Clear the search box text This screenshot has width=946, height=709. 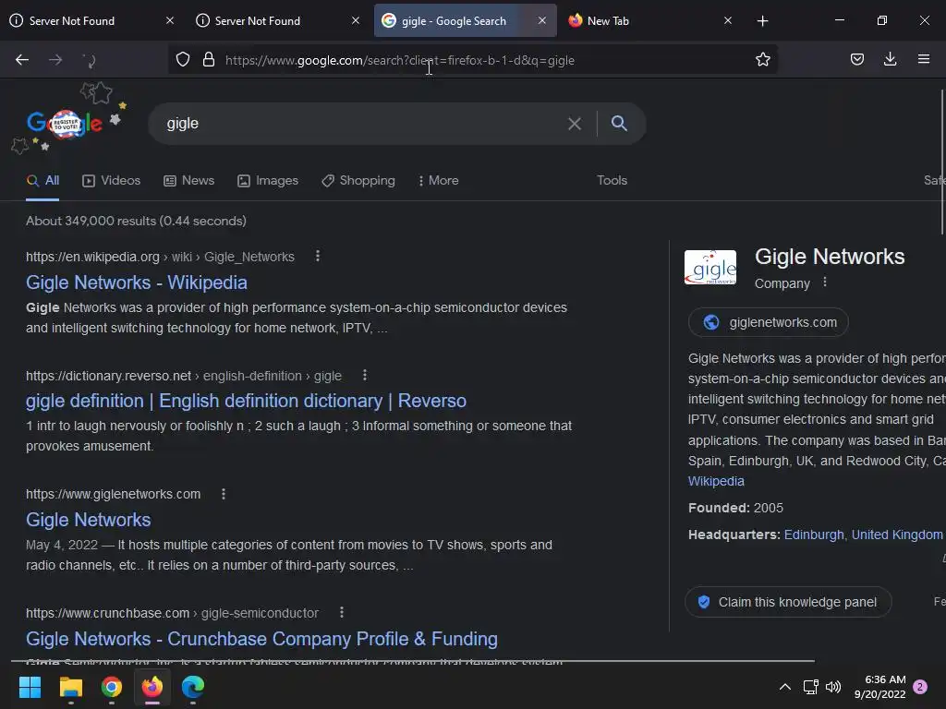click(575, 124)
